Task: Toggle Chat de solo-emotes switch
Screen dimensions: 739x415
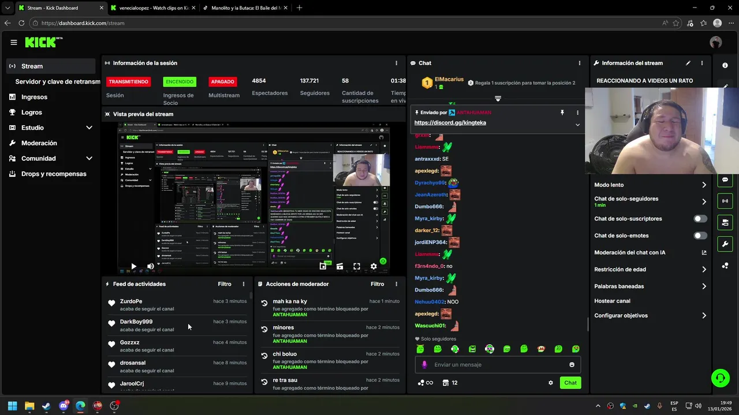Action: tap(700, 235)
